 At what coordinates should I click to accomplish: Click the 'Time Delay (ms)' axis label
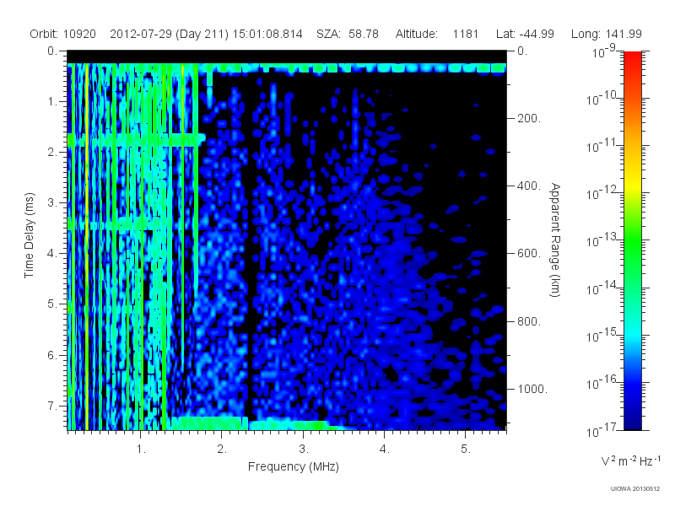(x=29, y=235)
